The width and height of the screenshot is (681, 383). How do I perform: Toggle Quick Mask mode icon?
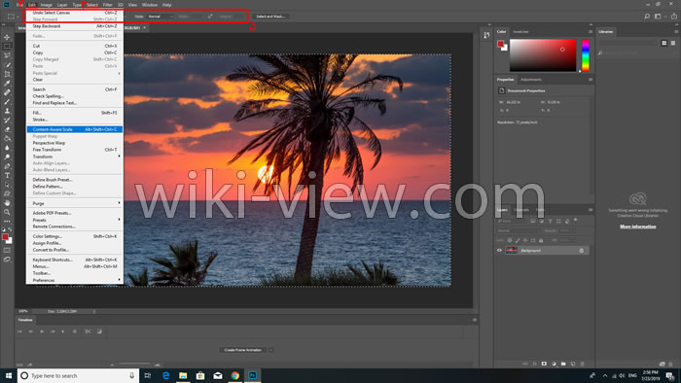click(x=7, y=250)
